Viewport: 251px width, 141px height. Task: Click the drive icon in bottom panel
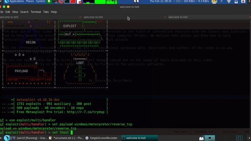point(201,138)
